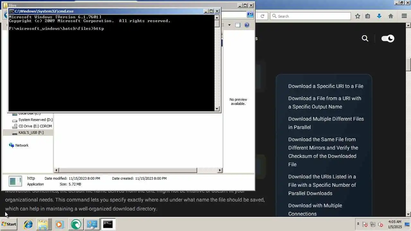411x231 pixels.
Task: Launch Internet Explorer from the taskbar
Action: coord(28,224)
